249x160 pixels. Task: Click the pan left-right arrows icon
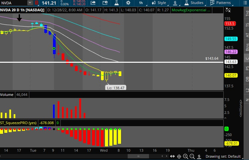[172, 156]
